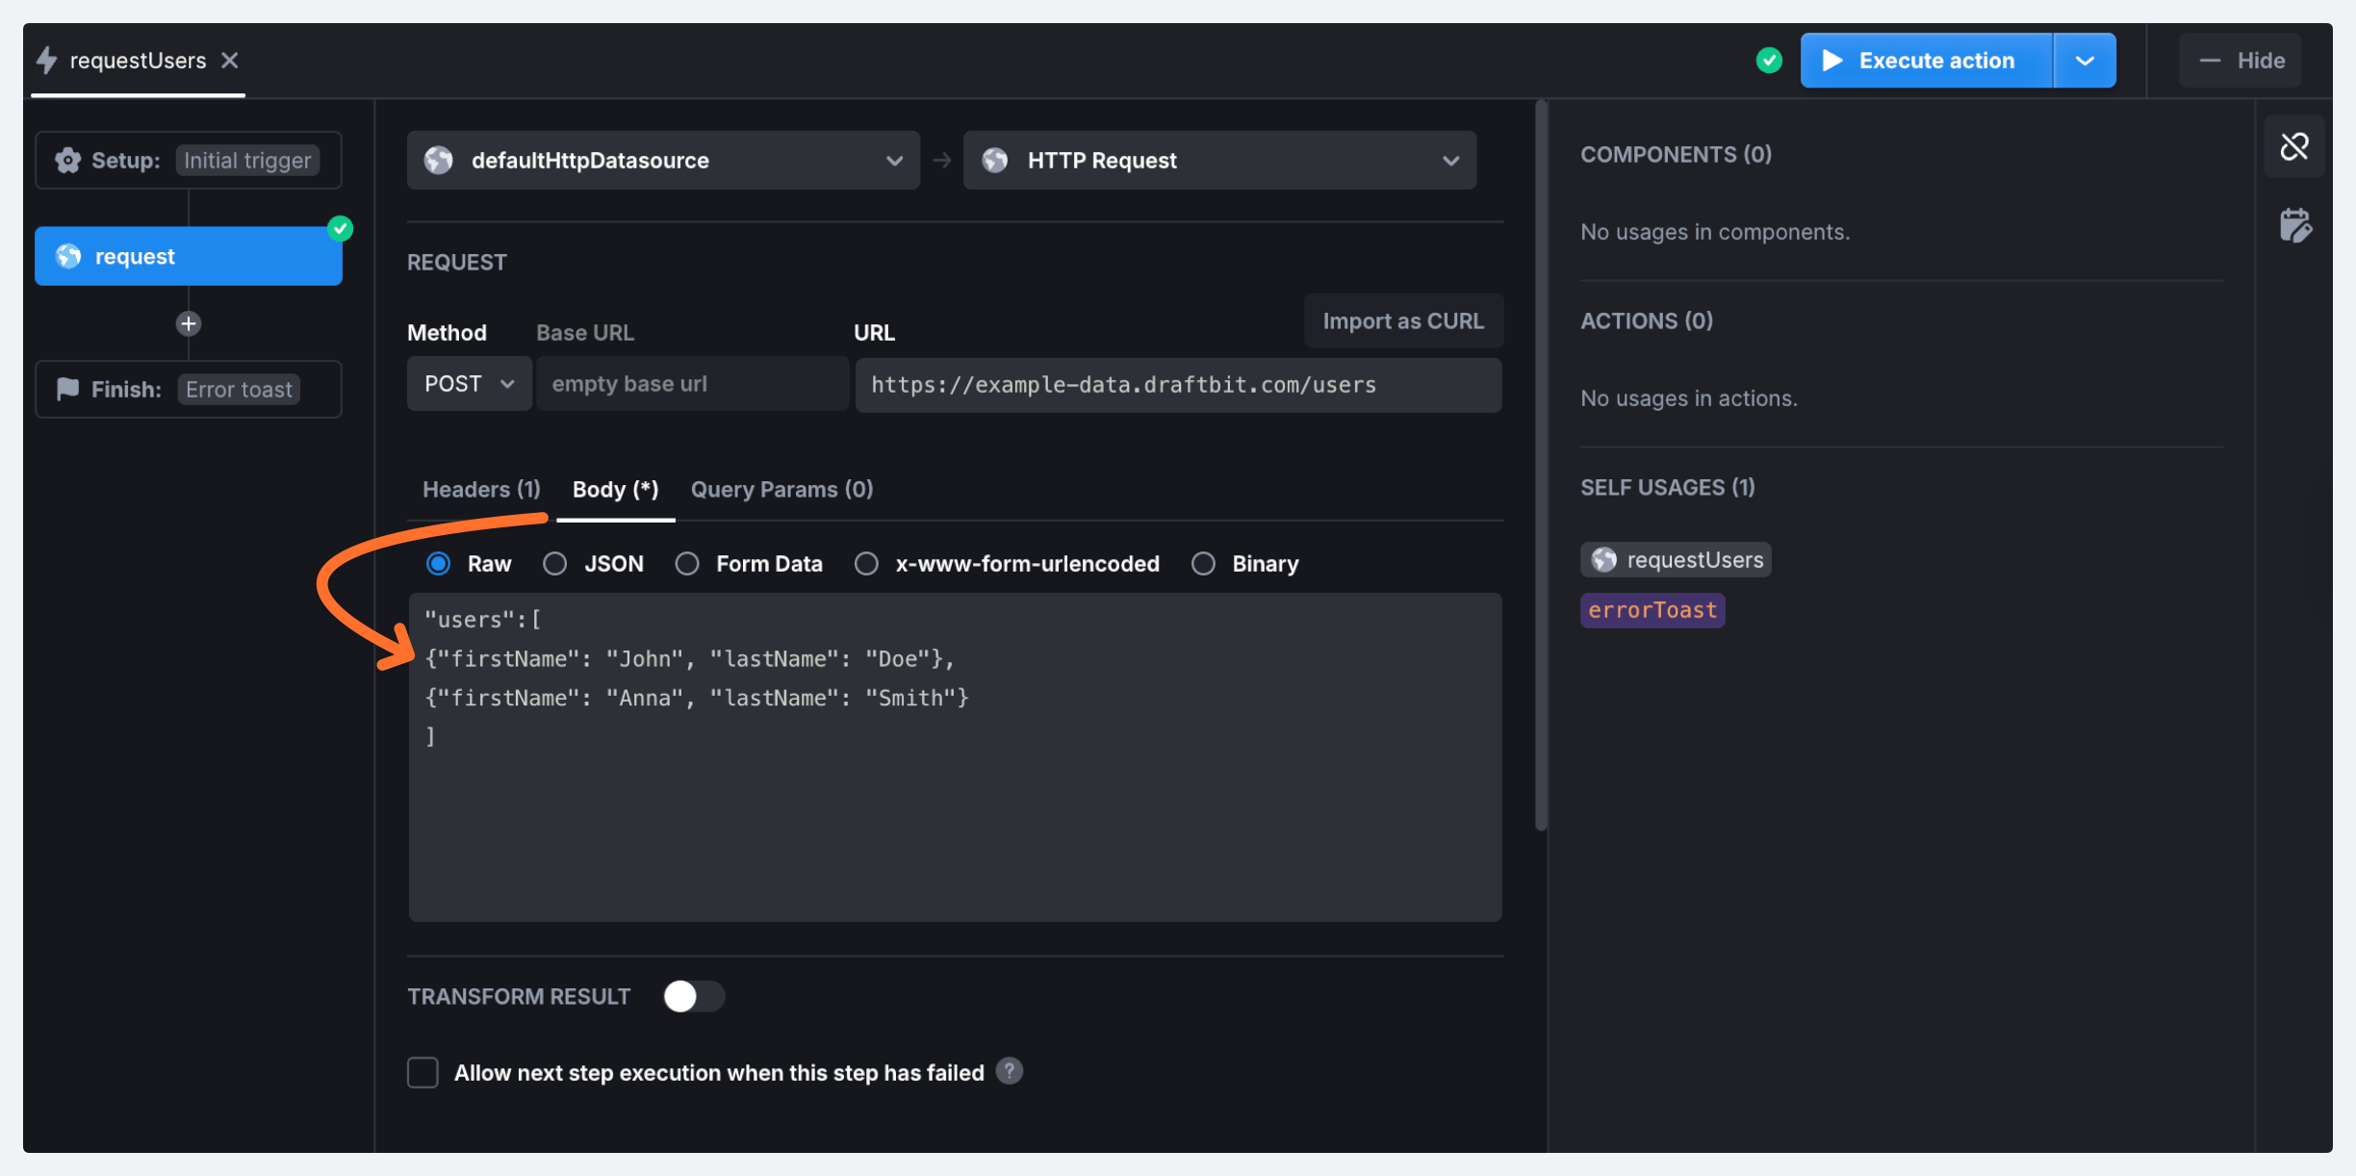The width and height of the screenshot is (2356, 1176).
Task: Click the green success check icon near Execute
Action: click(1769, 61)
